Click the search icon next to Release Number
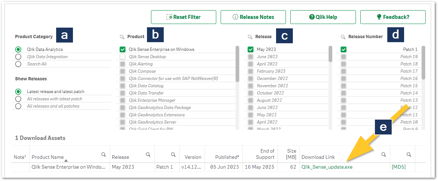The image size is (438, 181). pyautogui.click(x=343, y=37)
